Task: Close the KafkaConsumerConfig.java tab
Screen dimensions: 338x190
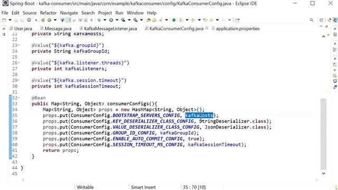Action: (206, 28)
